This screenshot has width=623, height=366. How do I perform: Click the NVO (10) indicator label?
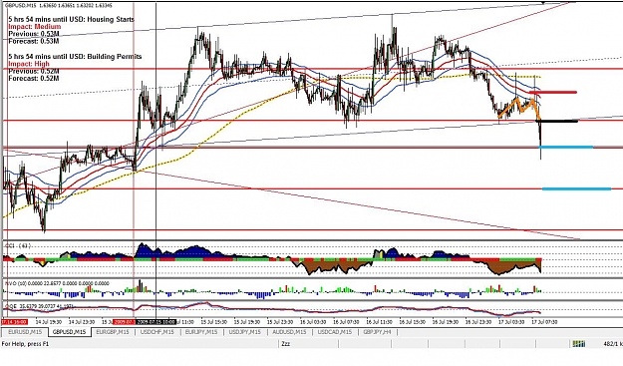click(x=57, y=283)
